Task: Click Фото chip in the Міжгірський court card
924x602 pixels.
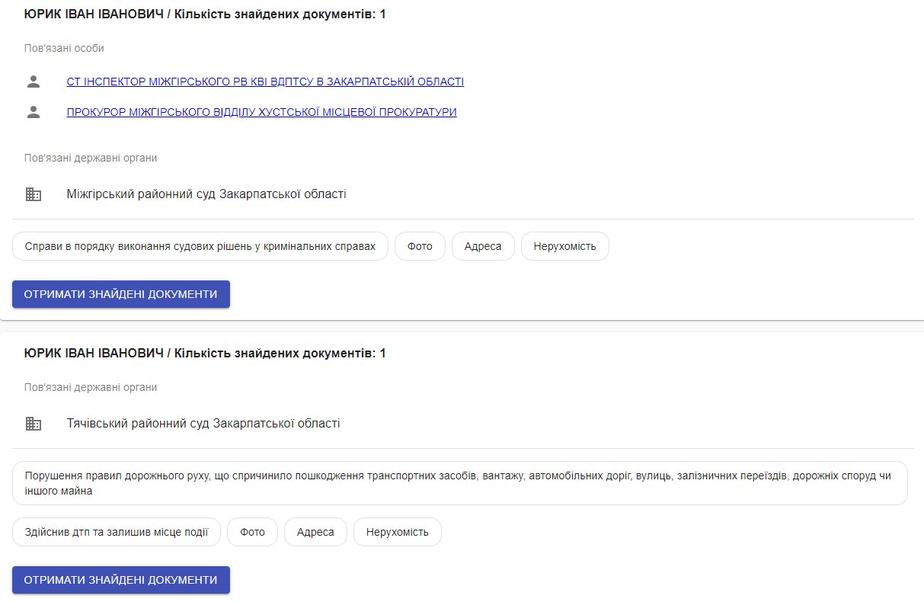Action: pyautogui.click(x=420, y=246)
